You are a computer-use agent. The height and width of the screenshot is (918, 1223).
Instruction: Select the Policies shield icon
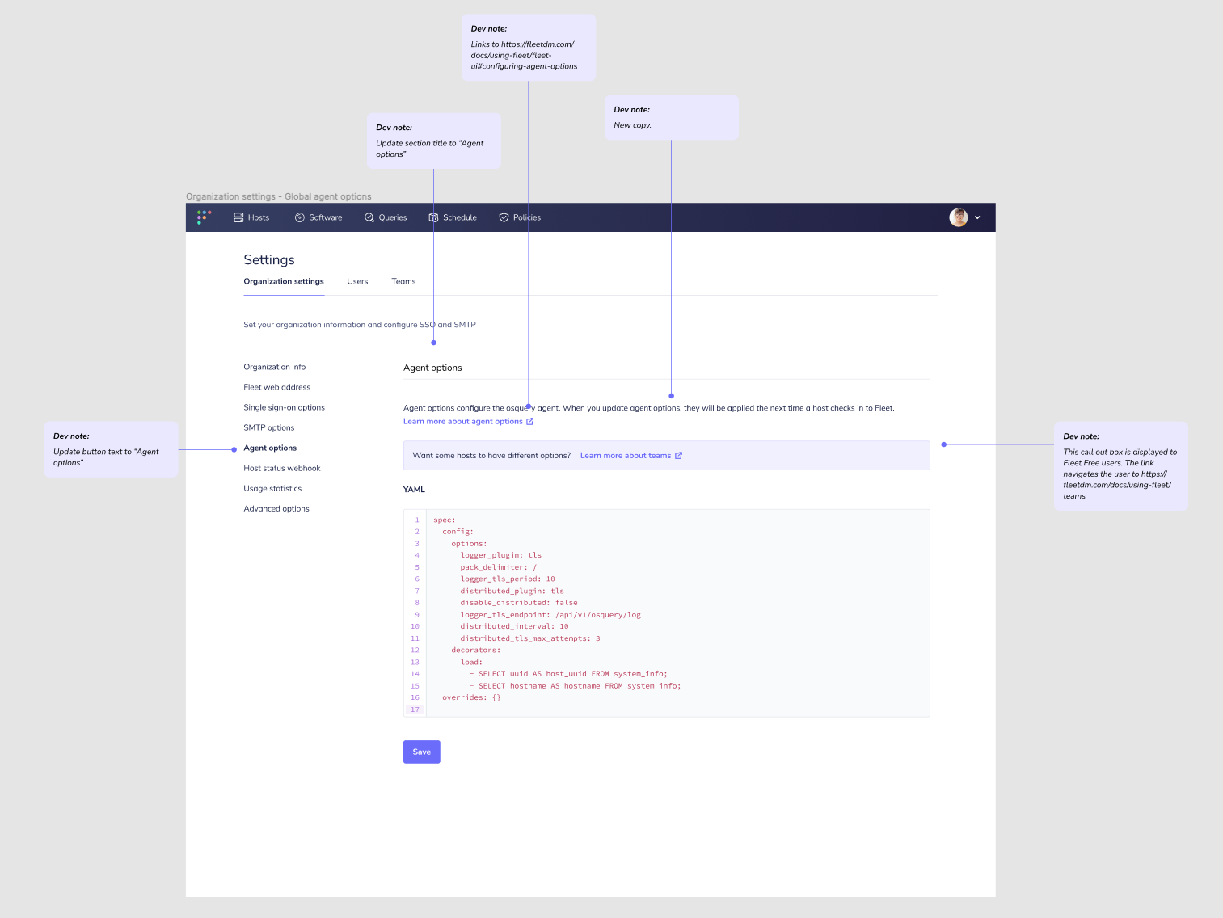501,217
